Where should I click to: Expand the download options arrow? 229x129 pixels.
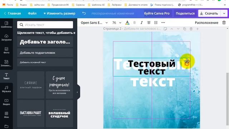224,13
